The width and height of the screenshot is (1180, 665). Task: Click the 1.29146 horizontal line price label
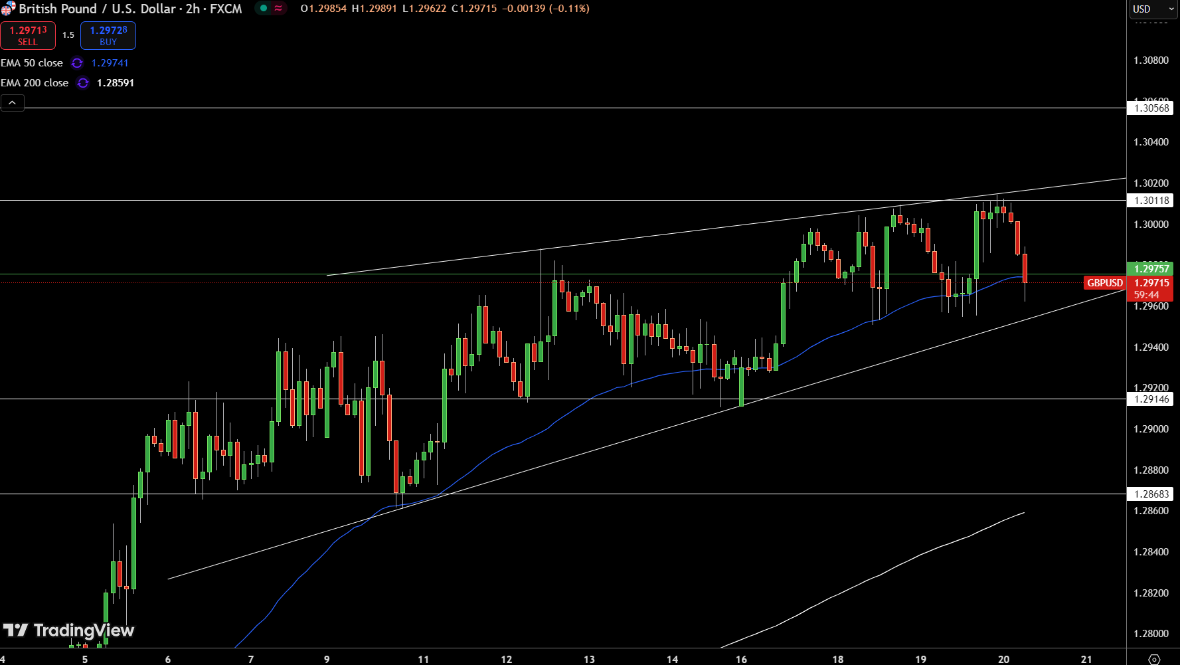(1151, 399)
